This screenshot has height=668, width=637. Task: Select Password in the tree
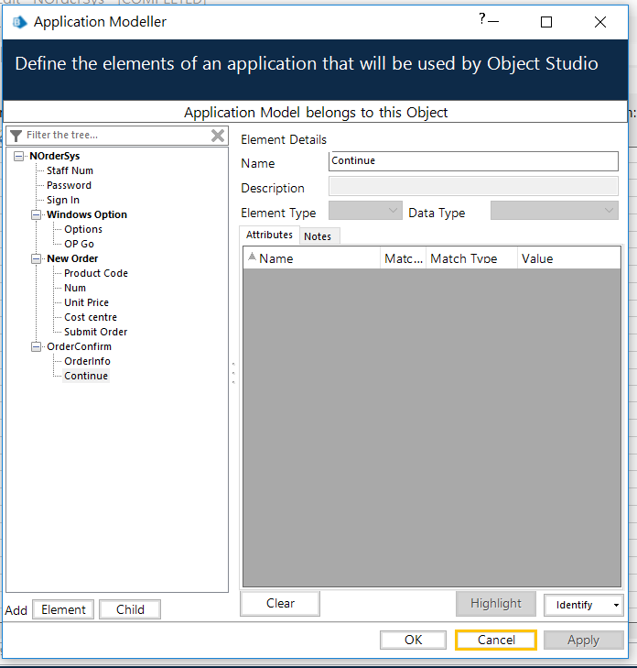point(69,185)
